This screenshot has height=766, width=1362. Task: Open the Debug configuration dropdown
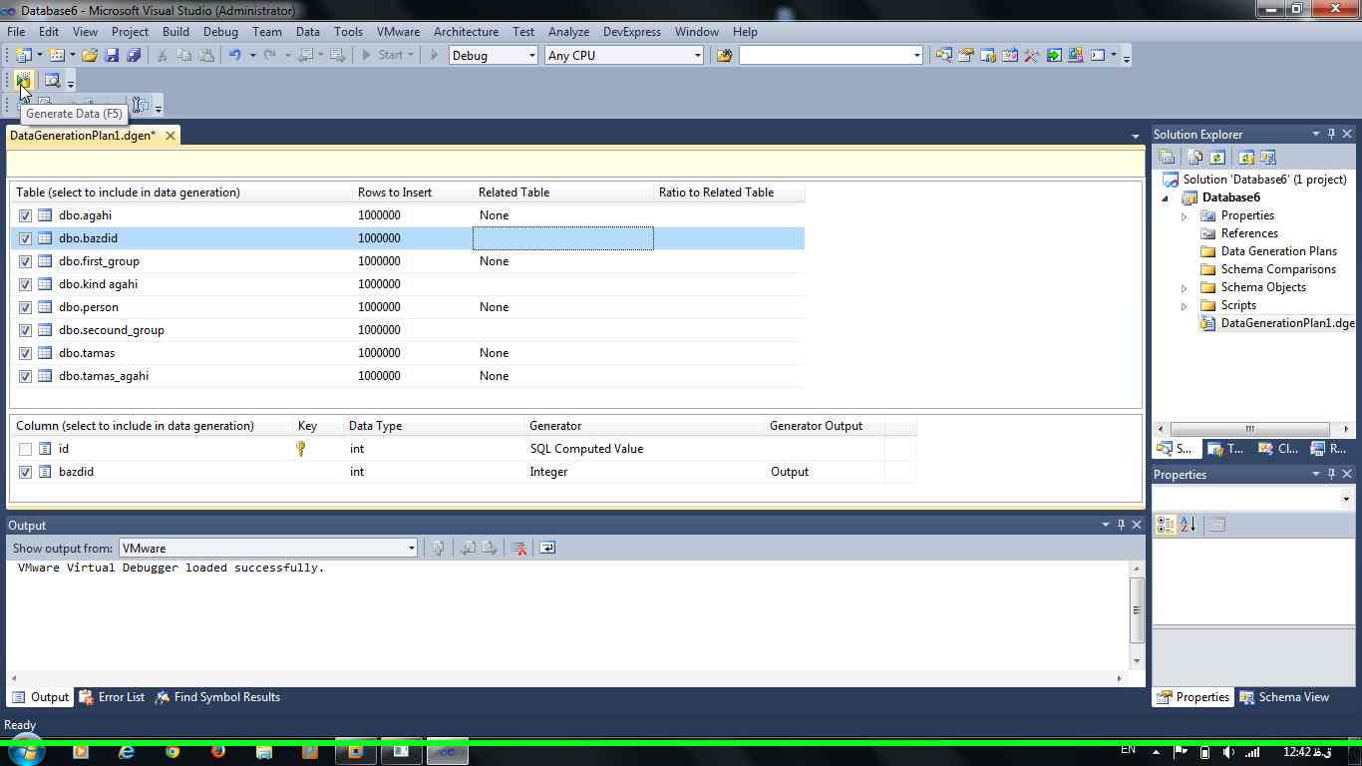tap(493, 56)
